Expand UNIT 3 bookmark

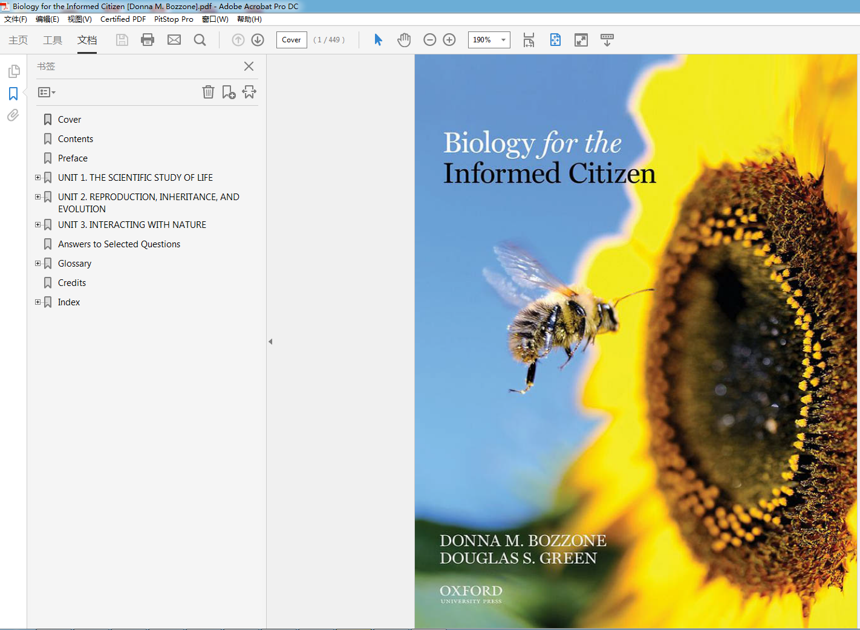(x=37, y=225)
